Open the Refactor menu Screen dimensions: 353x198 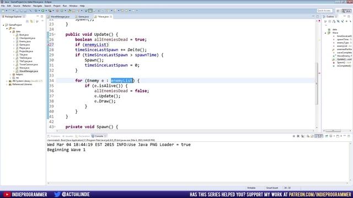[x=26, y=6]
